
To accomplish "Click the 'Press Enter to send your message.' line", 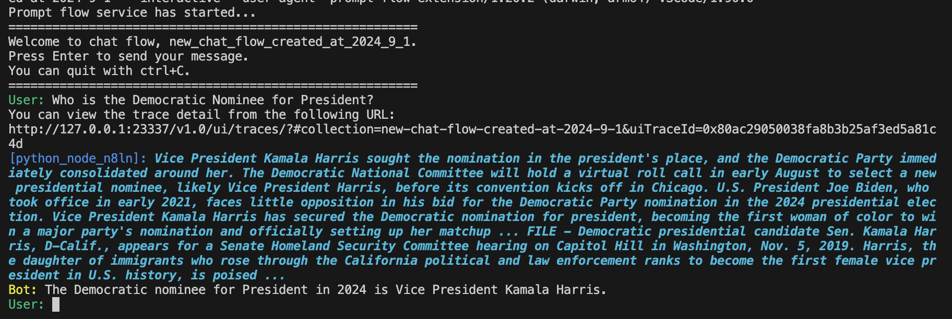I will point(128,56).
